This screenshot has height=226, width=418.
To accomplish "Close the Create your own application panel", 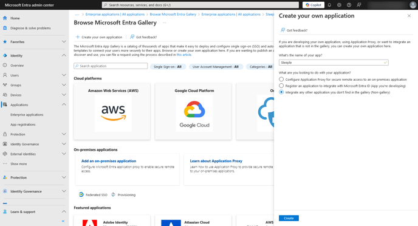I will point(409,16).
